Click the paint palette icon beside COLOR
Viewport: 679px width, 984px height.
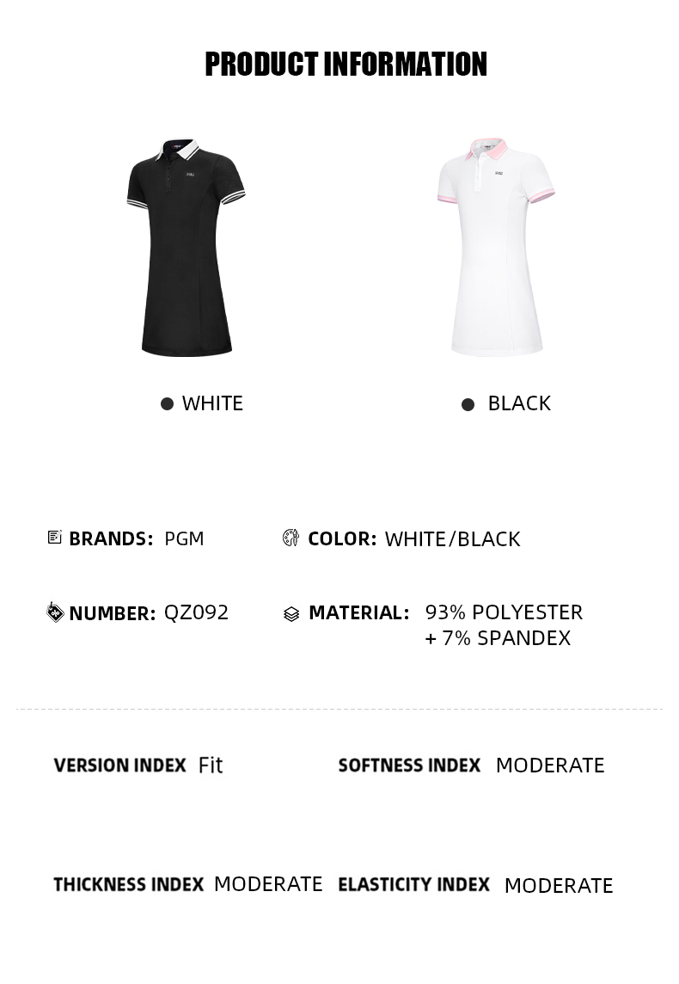click(x=291, y=538)
